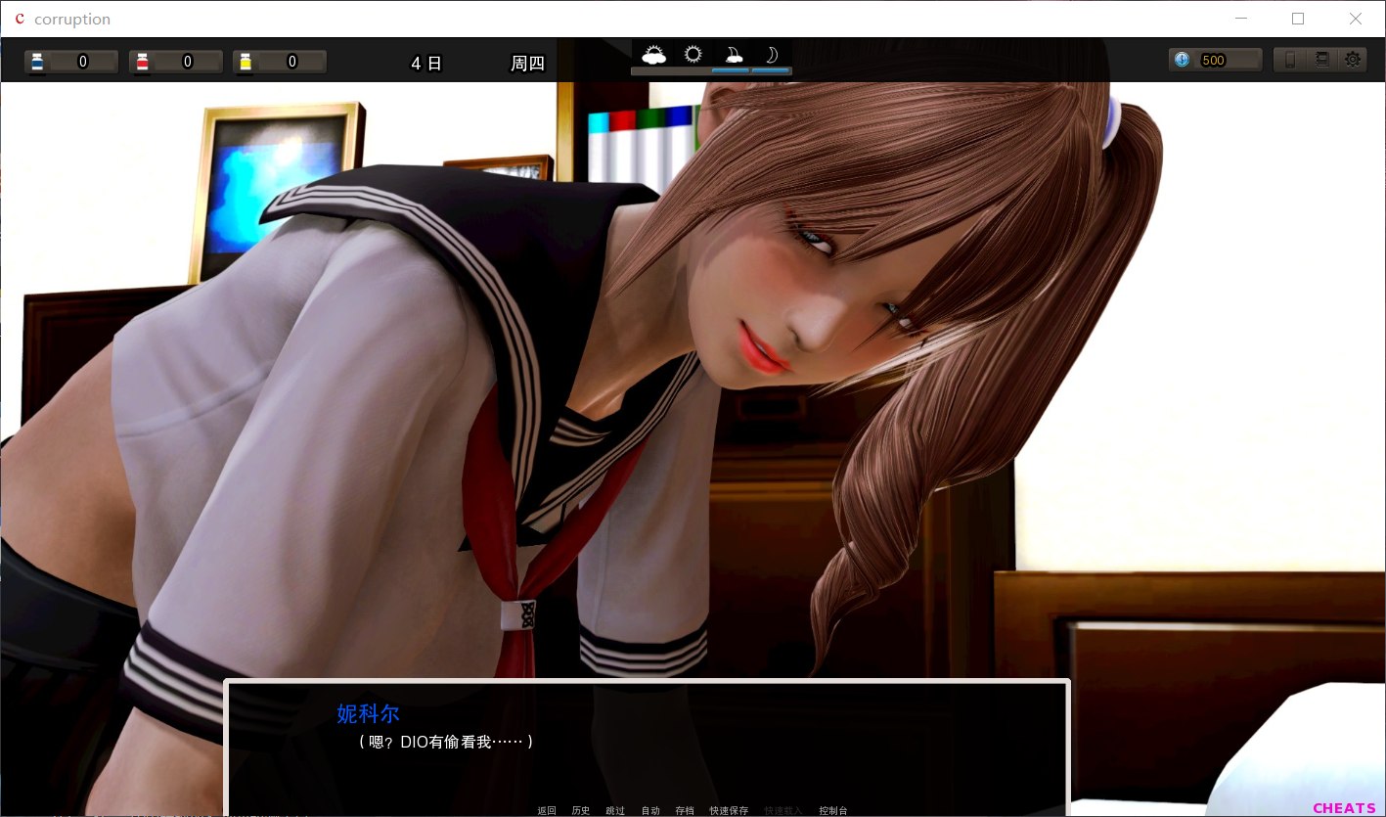Screen dimensions: 1386x817
Task: Select the cloudy morning time icon
Action: (653, 55)
